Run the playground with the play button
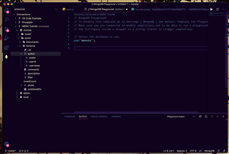The width and height of the screenshot is (229, 154). [211, 9]
